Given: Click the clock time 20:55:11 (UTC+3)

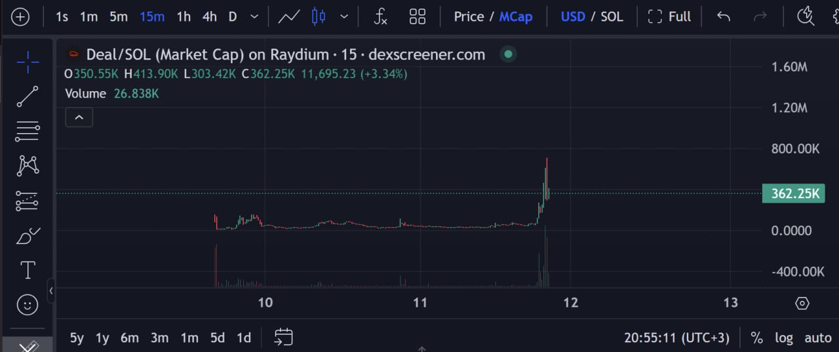Looking at the screenshot, I should coord(676,338).
